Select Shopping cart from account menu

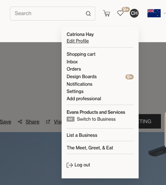click(81, 54)
